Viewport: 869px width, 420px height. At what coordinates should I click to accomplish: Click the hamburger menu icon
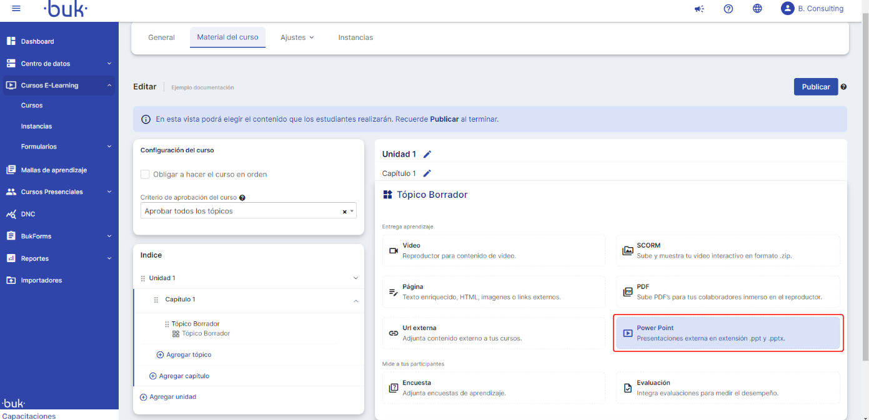(x=16, y=9)
